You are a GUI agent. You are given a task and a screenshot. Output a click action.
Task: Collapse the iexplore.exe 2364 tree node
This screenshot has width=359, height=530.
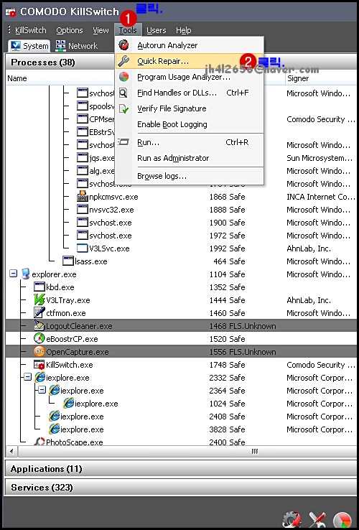coord(42,390)
